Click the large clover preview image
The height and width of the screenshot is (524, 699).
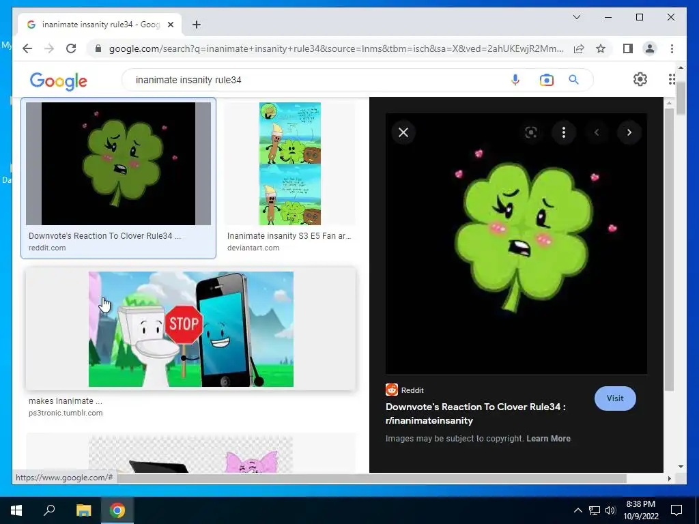(516, 244)
